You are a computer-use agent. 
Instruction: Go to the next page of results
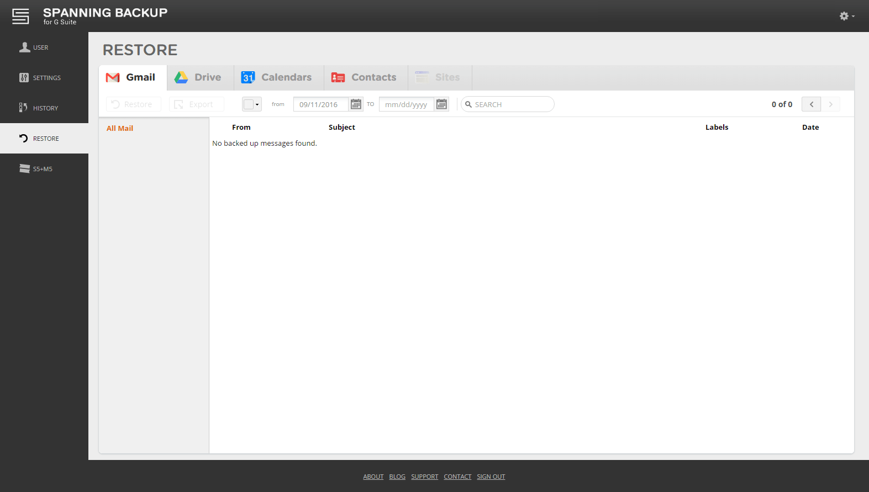830,104
